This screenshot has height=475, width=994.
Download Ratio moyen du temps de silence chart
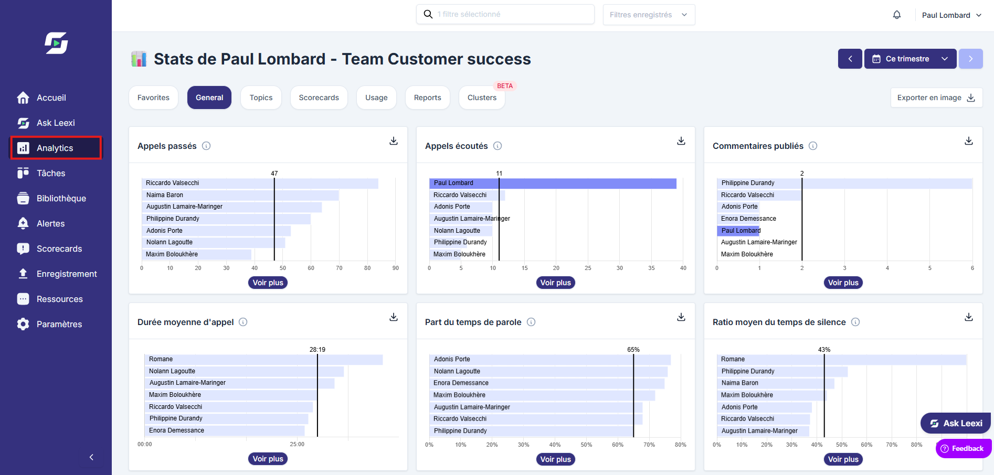[x=969, y=317]
